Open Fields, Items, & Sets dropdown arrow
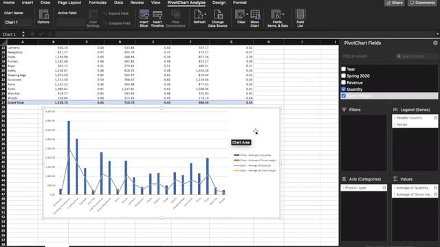 [283, 14]
